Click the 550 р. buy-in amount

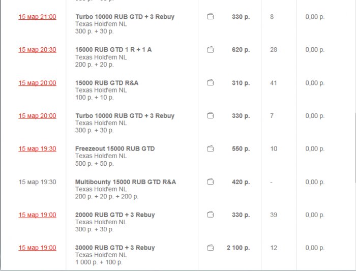pyautogui.click(x=241, y=149)
